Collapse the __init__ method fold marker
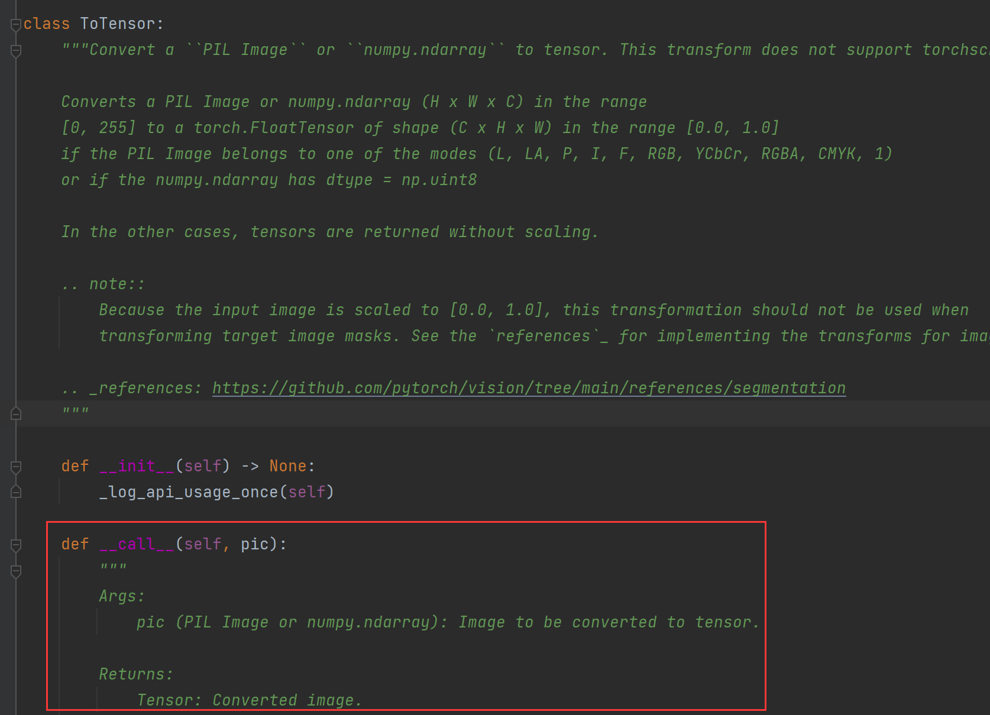 (x=16, y=467)
